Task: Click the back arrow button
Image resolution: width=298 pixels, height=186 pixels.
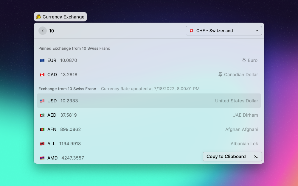Action: click(x=43, y=31)
